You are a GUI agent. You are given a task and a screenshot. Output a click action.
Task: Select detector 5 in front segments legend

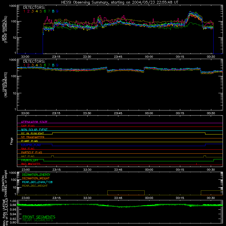point(41,11)
